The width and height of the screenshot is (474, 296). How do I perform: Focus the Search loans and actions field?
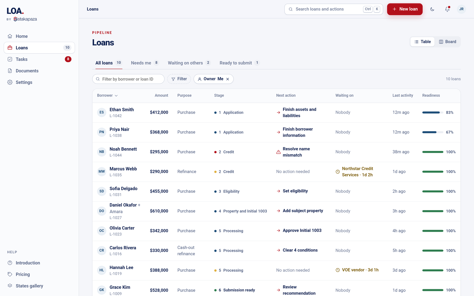pyautogui.click(x=334, y=9)
